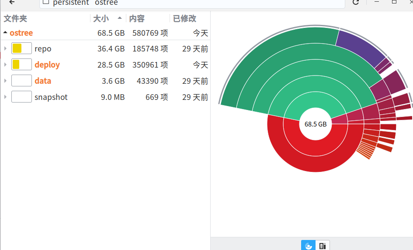
Task: Rescan folder using reload icon
Action: coord(356,2)
